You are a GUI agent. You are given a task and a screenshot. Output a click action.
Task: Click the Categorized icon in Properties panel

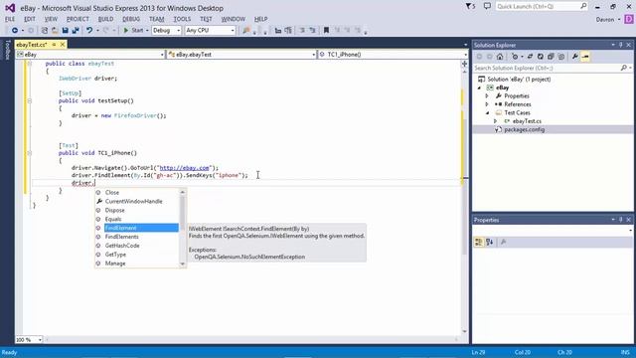(479, 243)
